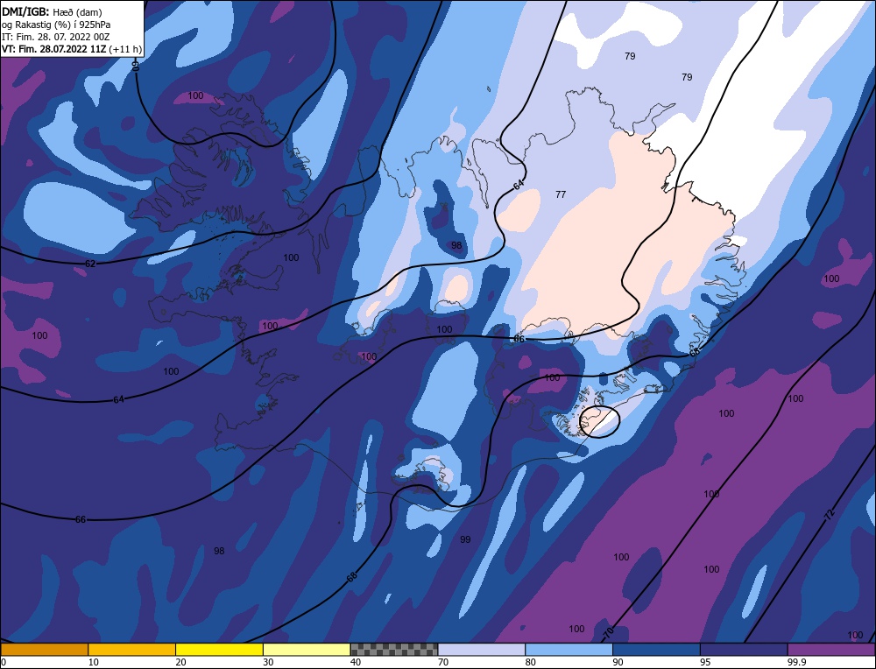Click the medium blue 90–95 legend swatch
This screenshot has width=876, height=669.
pos(656,650)
